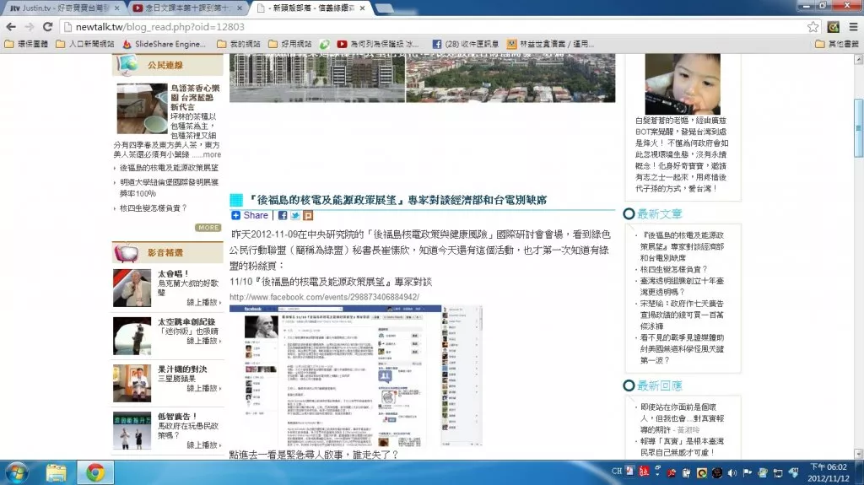Share the article via the Facebook icon
864x485 pixels.
pyautogui.click(x=283, y=215)
